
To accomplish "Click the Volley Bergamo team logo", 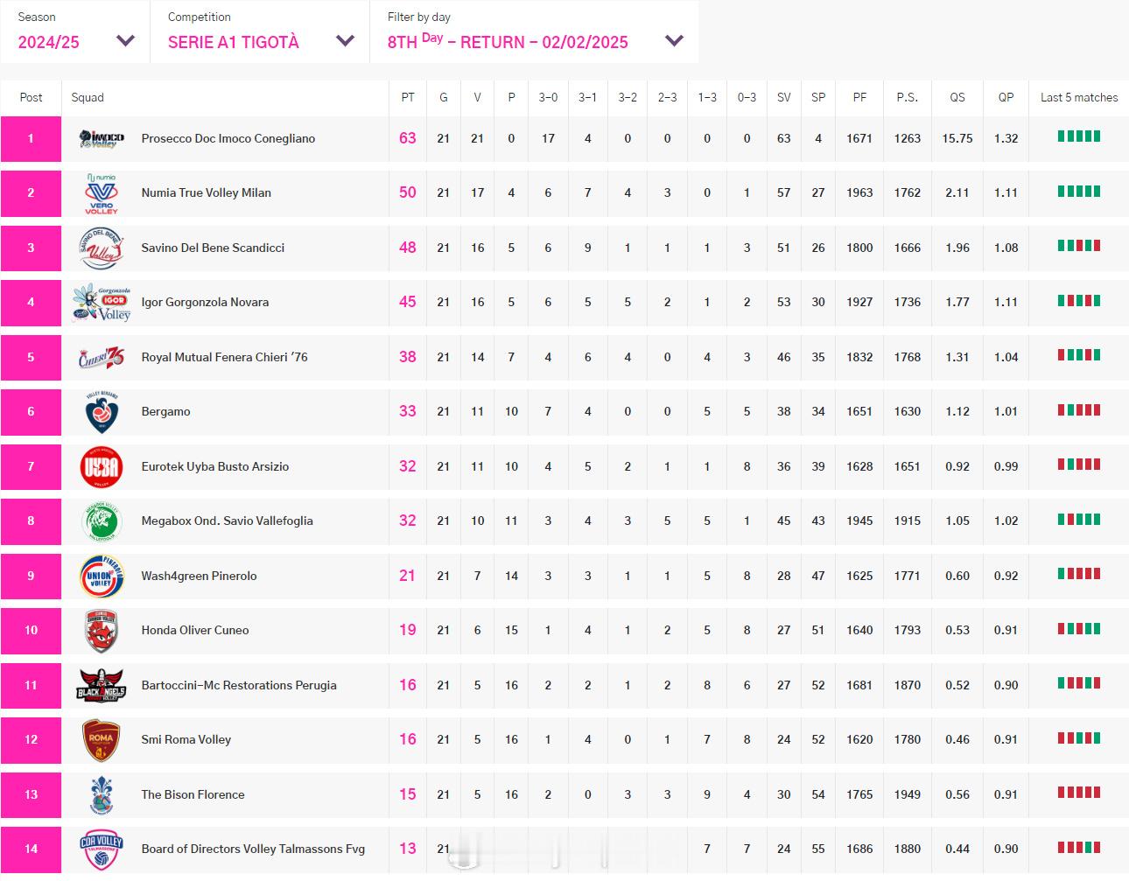I will (102, 412).
